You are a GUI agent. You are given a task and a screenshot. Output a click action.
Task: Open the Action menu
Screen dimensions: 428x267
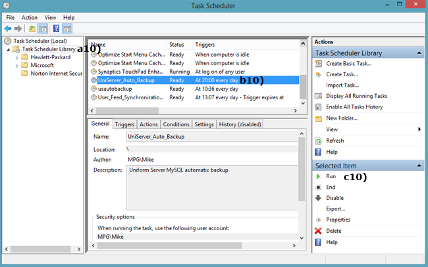[29, 17]
